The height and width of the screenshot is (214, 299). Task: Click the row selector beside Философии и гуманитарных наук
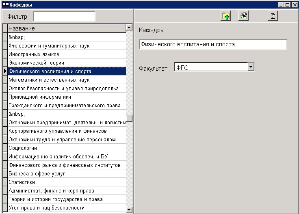[5, 45]
